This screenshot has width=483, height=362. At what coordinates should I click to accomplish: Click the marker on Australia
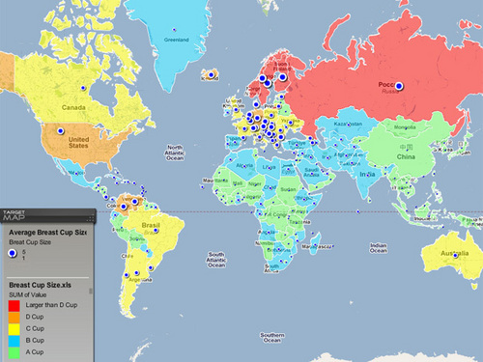455,256
